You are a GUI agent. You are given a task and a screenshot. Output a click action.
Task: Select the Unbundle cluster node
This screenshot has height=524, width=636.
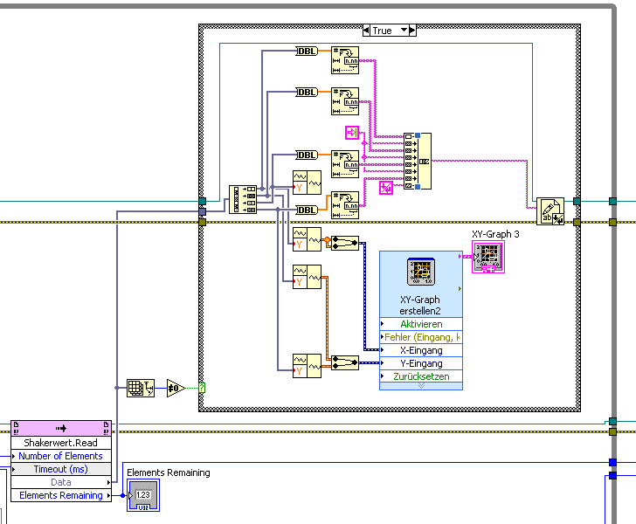click(243, 199)
